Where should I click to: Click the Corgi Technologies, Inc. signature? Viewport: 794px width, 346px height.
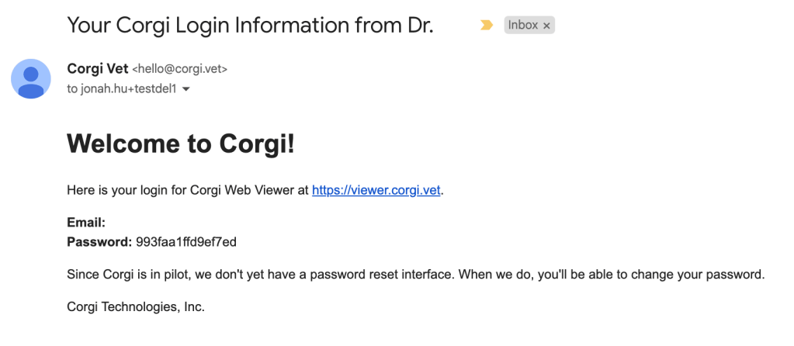pos(136,307)
